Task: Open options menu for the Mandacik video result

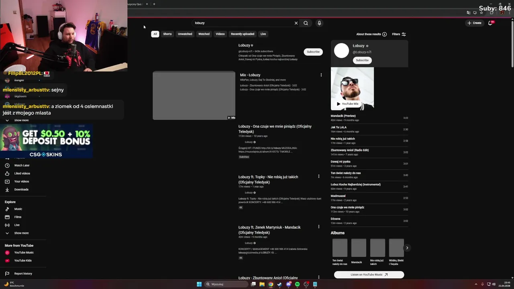Action: click(x=319, y=227)
